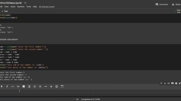
Task: Click the completed at 9:12 PM status
Action: (90, 99)
